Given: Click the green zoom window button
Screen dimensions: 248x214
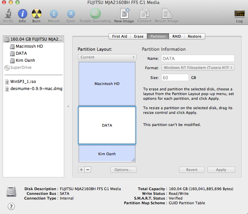Looking at the screenshot, I should point(17,2).
